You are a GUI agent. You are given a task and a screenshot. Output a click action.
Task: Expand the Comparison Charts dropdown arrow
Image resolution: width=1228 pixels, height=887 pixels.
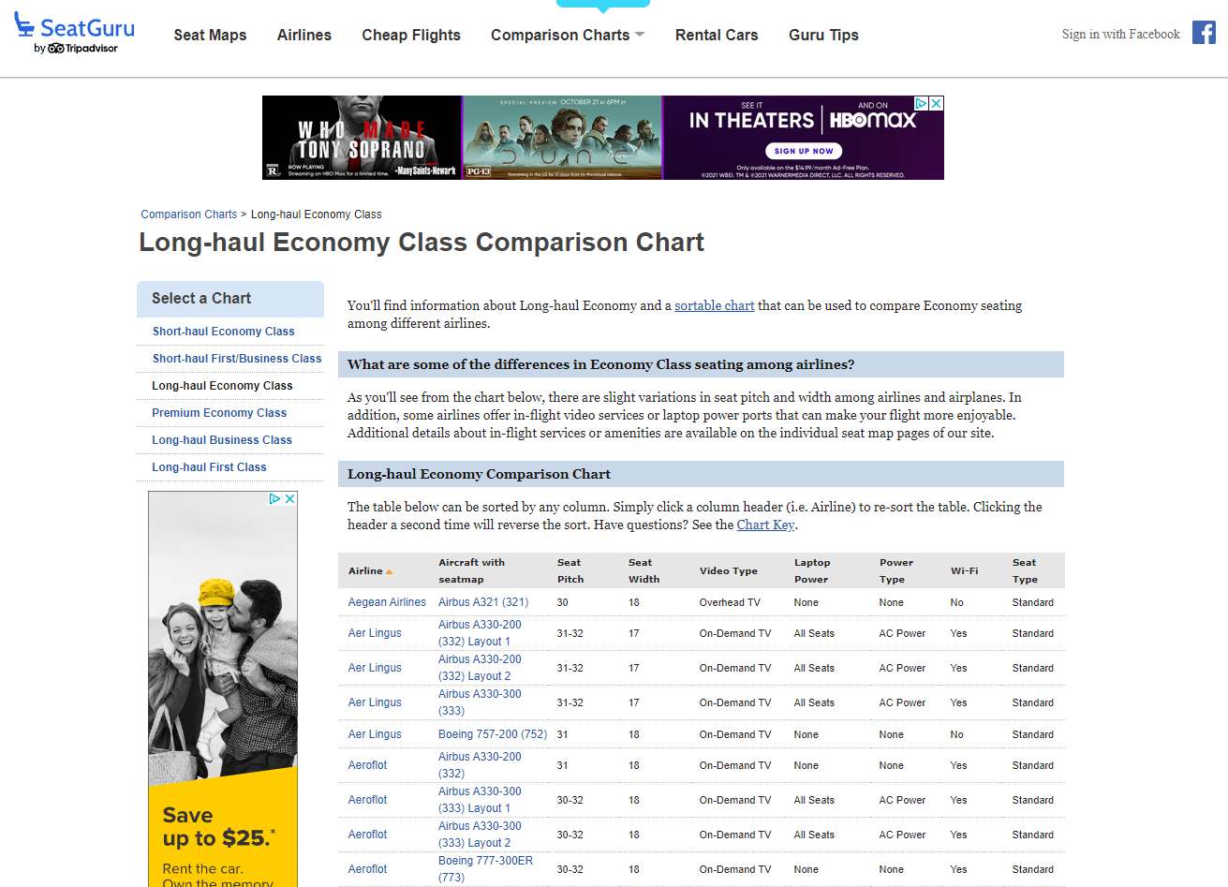[x=640, y=35]
